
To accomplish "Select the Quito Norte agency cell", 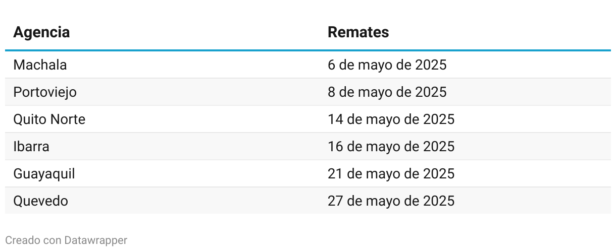I will [49, 119].
